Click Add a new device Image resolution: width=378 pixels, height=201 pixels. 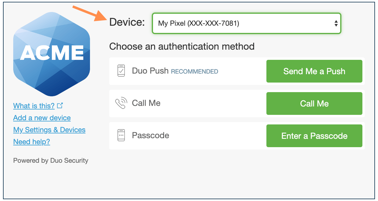point(42,118)
